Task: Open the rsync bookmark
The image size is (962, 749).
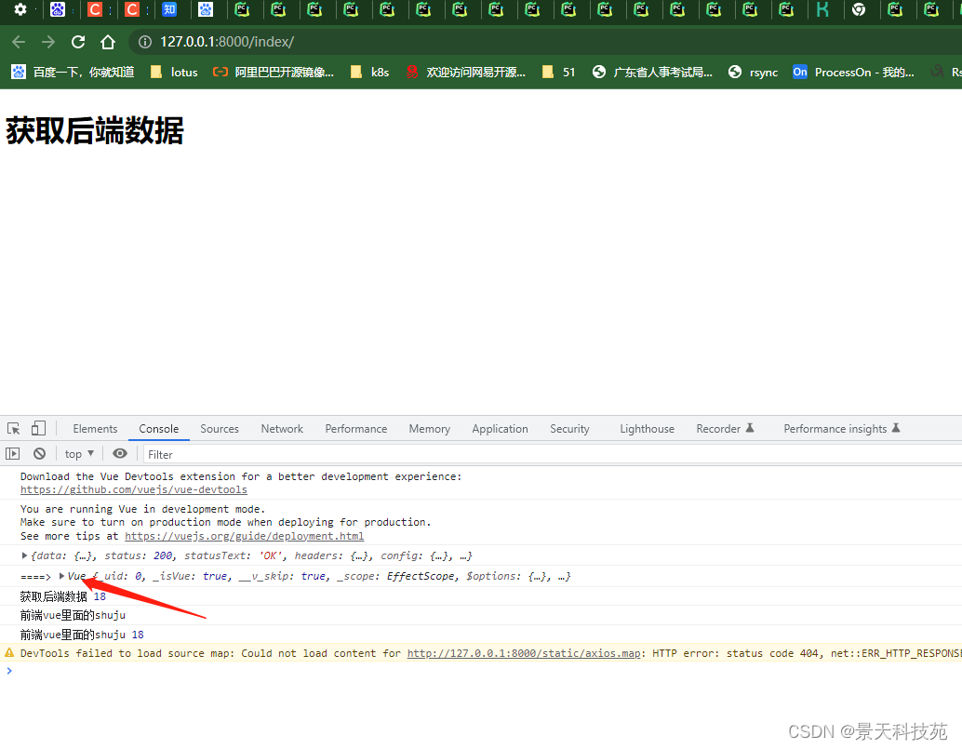Action: (753, 72)
